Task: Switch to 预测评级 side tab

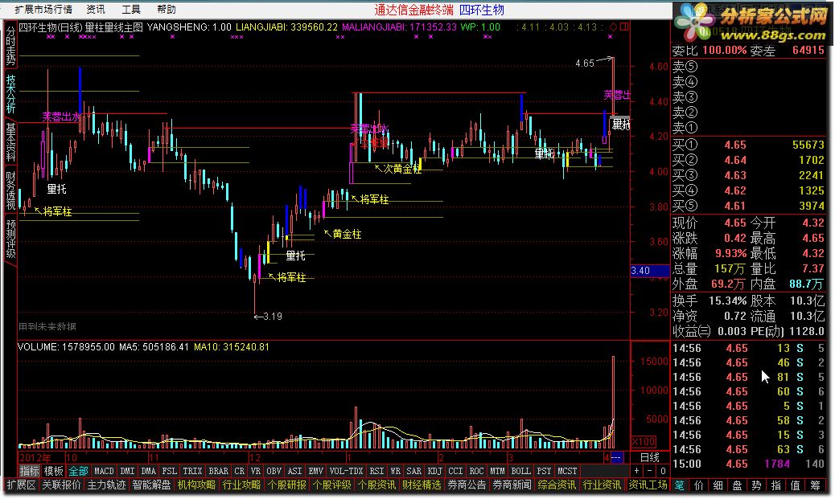Action: tap(10, 239)
